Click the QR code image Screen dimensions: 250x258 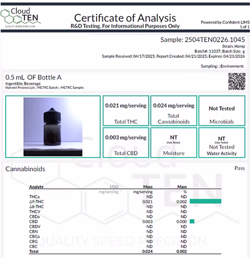(237, 82)
